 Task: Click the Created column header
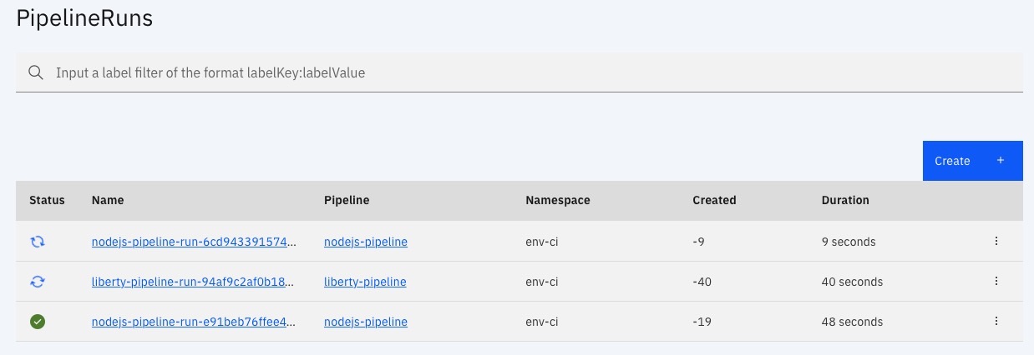click(714, 200)
